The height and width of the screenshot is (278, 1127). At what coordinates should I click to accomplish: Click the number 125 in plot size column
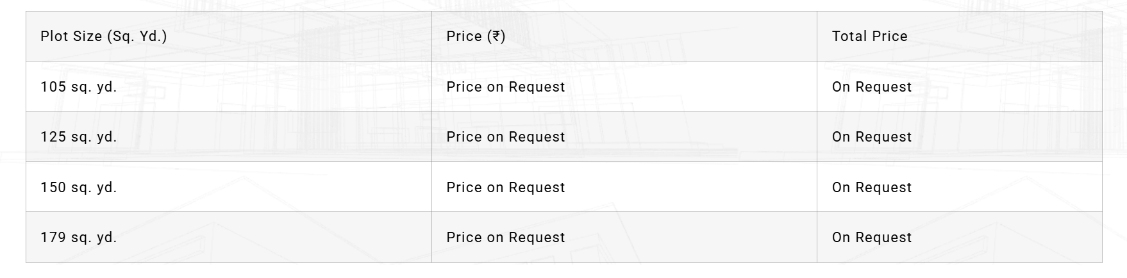(53, 137)
